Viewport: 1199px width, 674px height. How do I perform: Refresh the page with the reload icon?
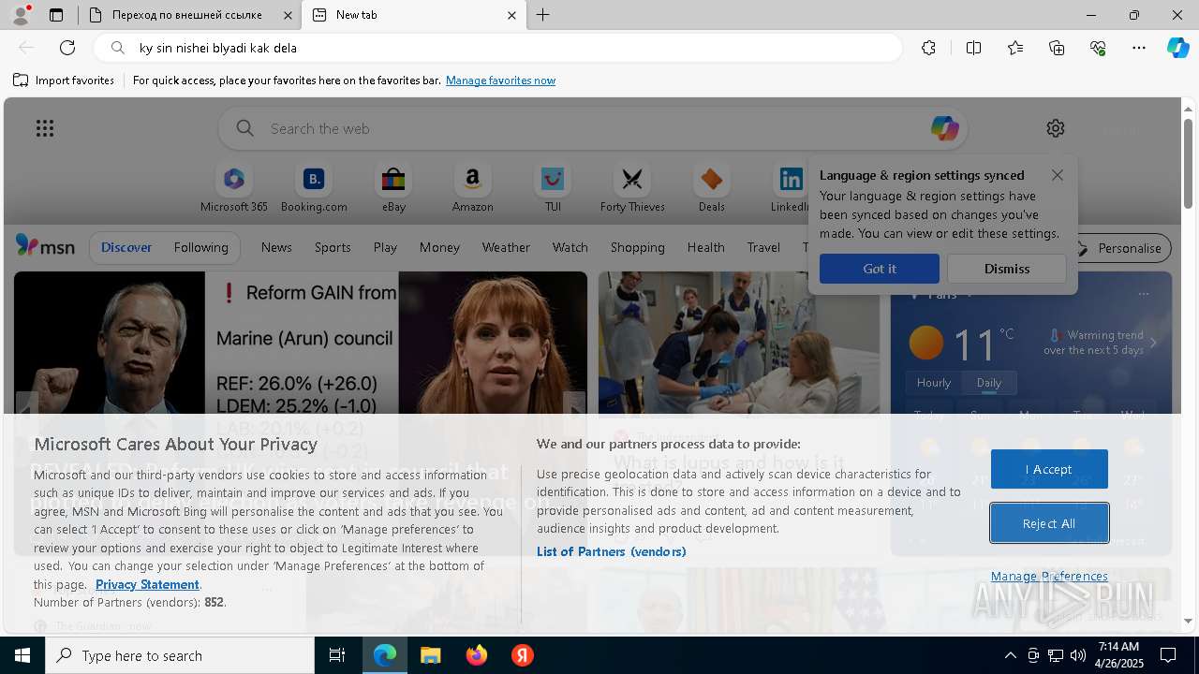[67, 48]
